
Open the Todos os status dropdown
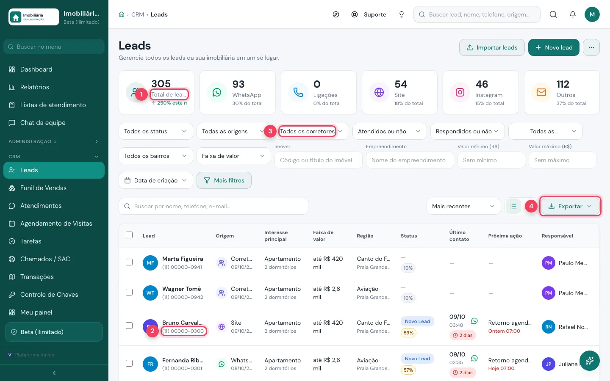point(156,131)
